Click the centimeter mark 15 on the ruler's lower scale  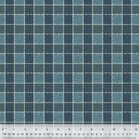[x=70, y=134]
